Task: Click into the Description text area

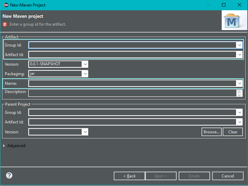Action: pyautogui.click(x=133, y=93)
